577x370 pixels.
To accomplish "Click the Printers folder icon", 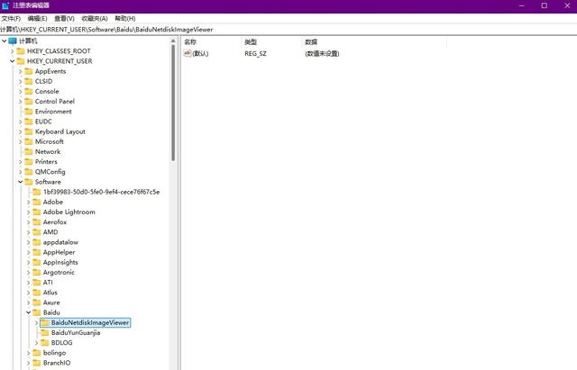I will 29,162.
